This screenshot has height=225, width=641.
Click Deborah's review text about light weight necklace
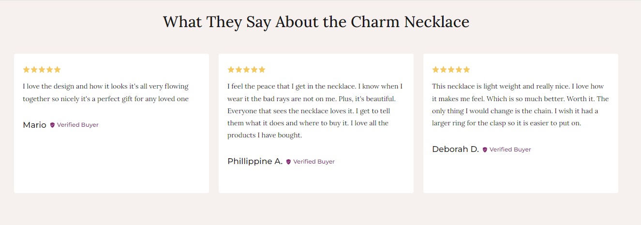520,105
